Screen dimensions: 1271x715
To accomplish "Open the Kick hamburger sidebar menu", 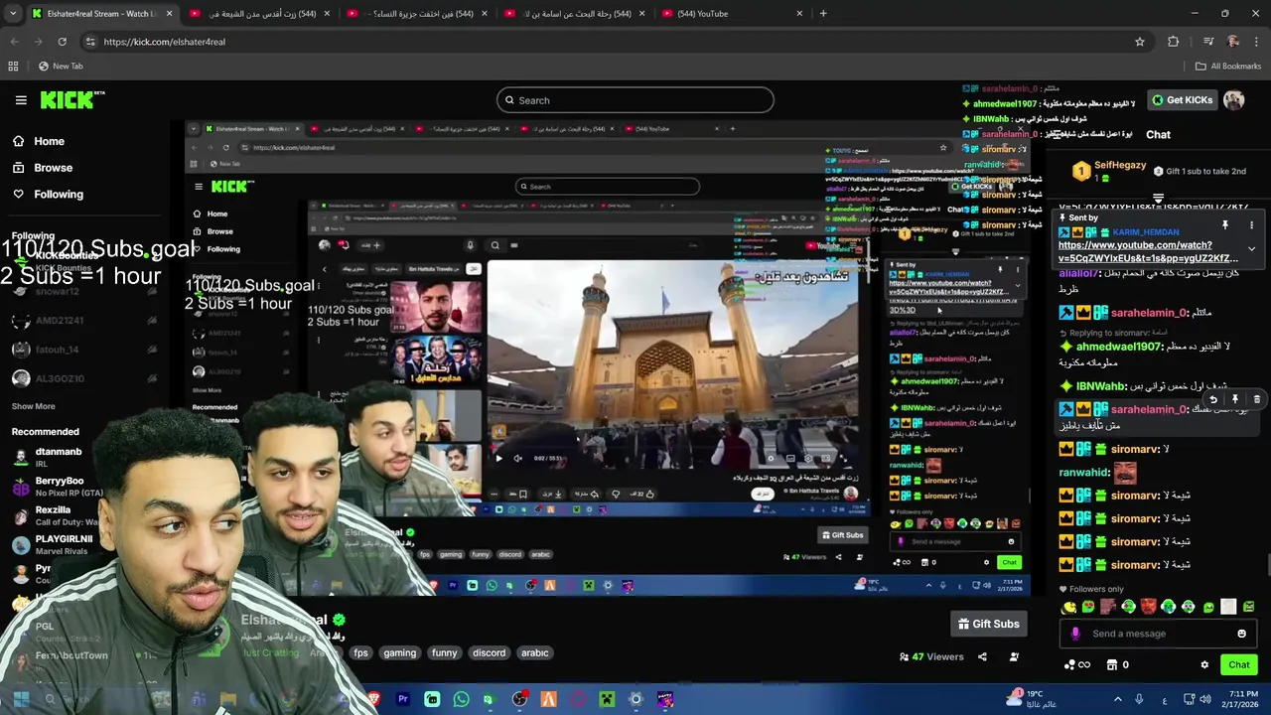I will point(21,100).
